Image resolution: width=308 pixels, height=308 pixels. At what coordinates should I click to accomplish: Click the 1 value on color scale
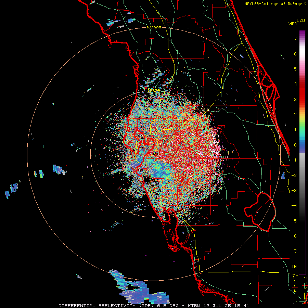coord(295,130)
